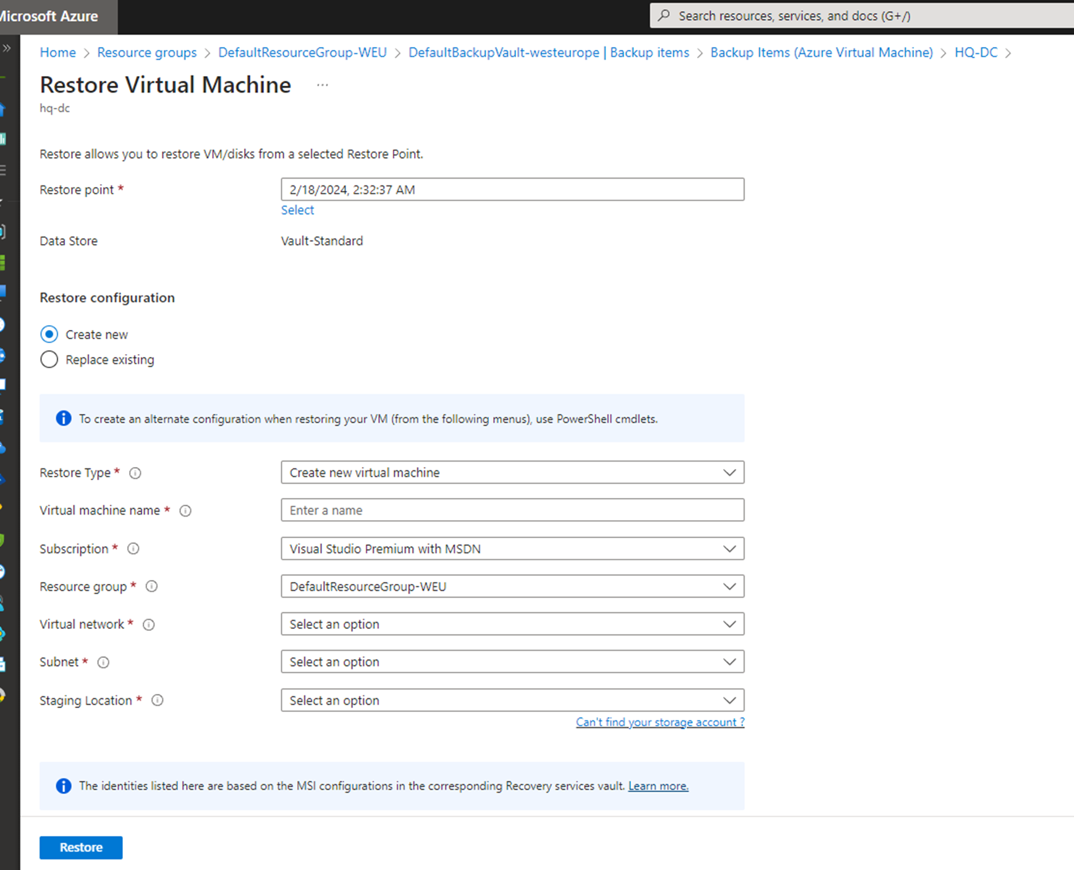The width and height of the screenshot is (1074, 870).
Task: Navigate to DefaultResourceGroup-WEU breadcrumb
Action: coord(302,53)
